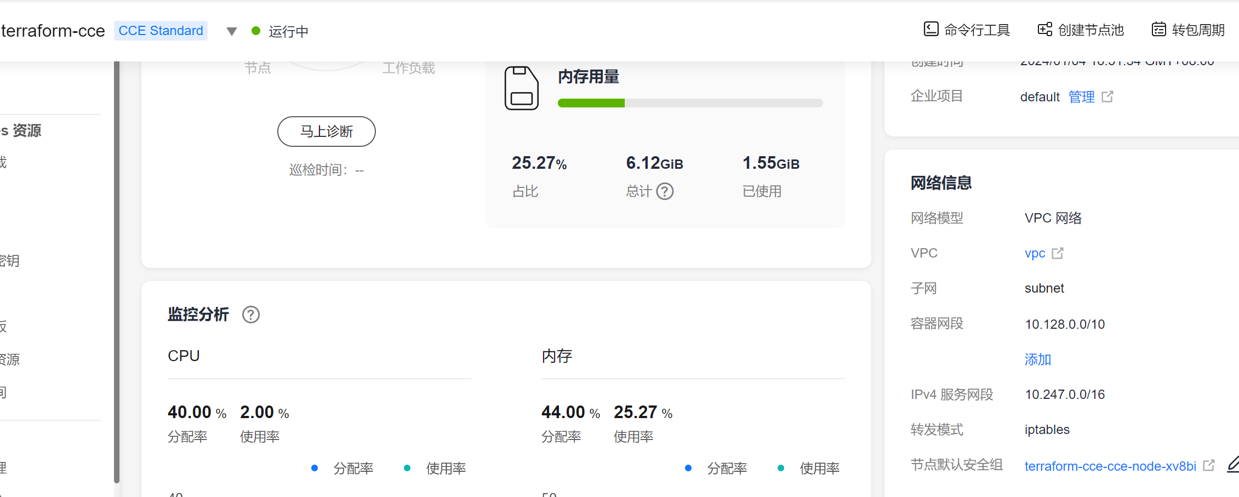The width and height of the screenshot is (1239, 497).
Task: Click the 马上诊断 button
Action: click(x=326, y=132)
